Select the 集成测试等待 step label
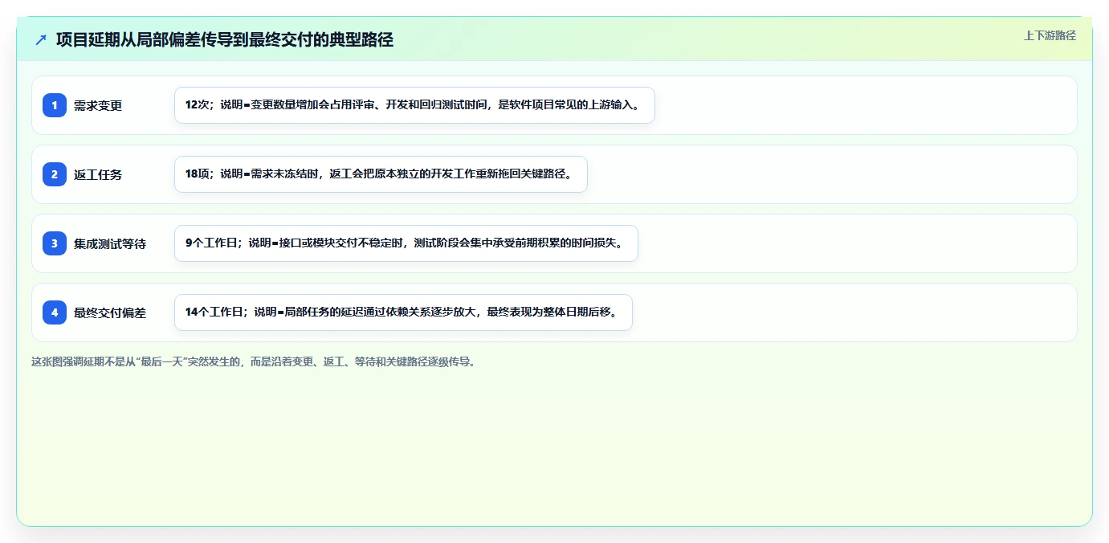Screen dimensions: 1109x543 110,243
